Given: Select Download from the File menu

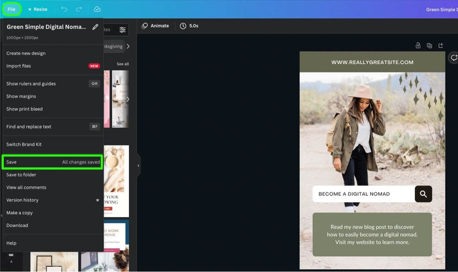Looking at the screenshot, I should point(17,225).
